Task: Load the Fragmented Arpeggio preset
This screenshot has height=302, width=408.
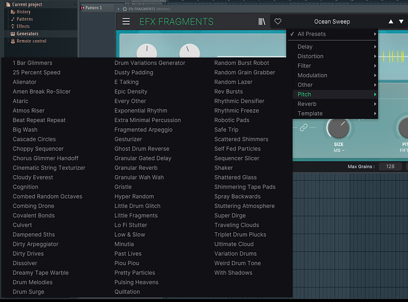Action: tap(143, 130)
